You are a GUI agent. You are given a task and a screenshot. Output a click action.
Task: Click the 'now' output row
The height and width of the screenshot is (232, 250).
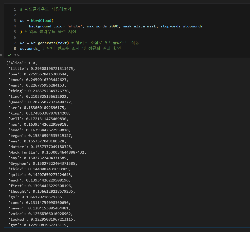coord(38,124)
